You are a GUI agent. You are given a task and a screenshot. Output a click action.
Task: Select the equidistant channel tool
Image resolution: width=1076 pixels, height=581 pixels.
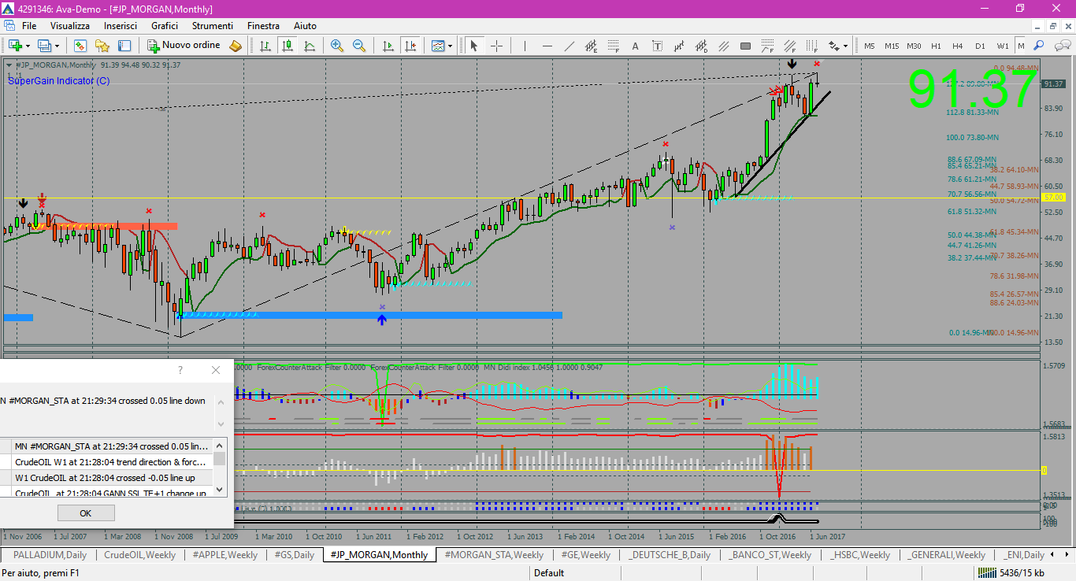[x=591, y=46]
